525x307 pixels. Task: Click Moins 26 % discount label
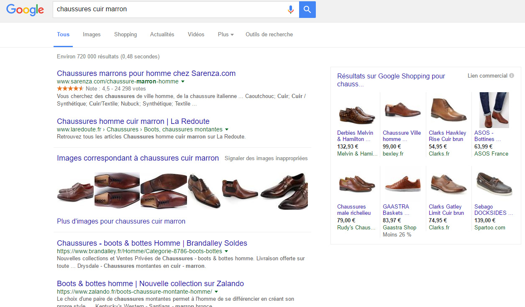397,234
